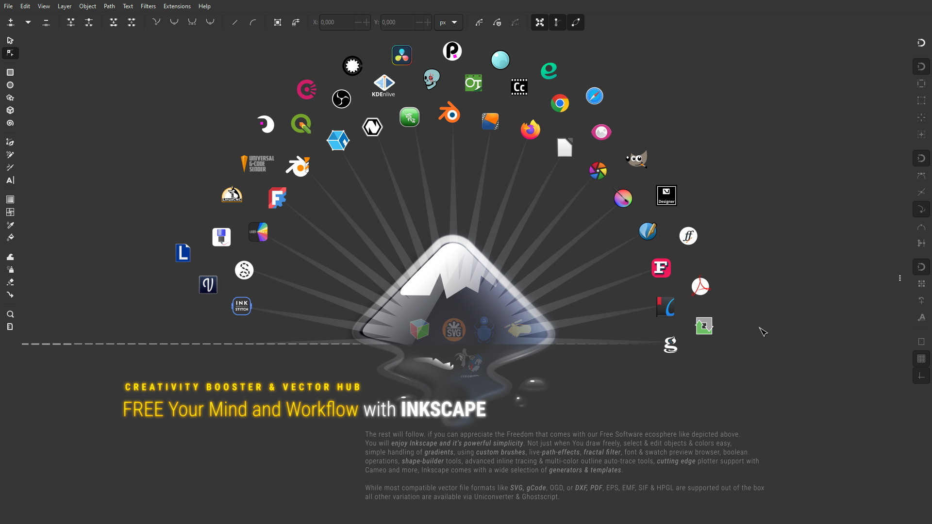Viewport: 932px width, 524px height.
Task: Select the Spiral tool
Action: (x=10, y=123)
